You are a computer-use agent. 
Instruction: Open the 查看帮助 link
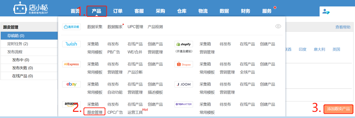tap(343, 27)
